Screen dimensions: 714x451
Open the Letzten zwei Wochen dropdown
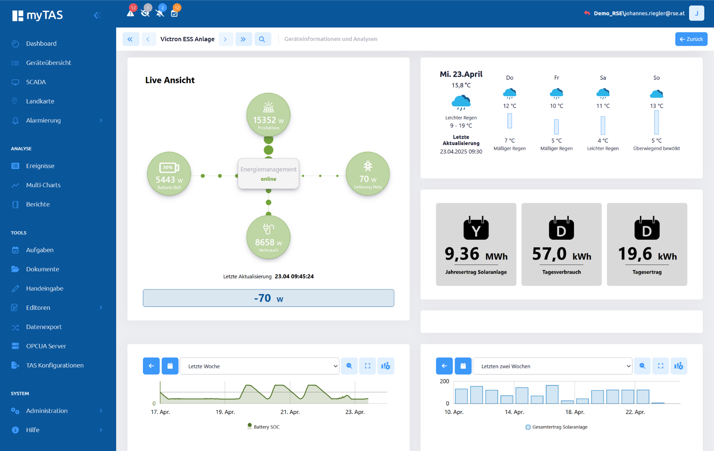[552, 366]
